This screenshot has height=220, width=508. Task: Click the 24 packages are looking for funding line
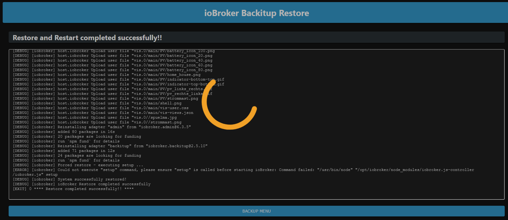coord(77,155)
